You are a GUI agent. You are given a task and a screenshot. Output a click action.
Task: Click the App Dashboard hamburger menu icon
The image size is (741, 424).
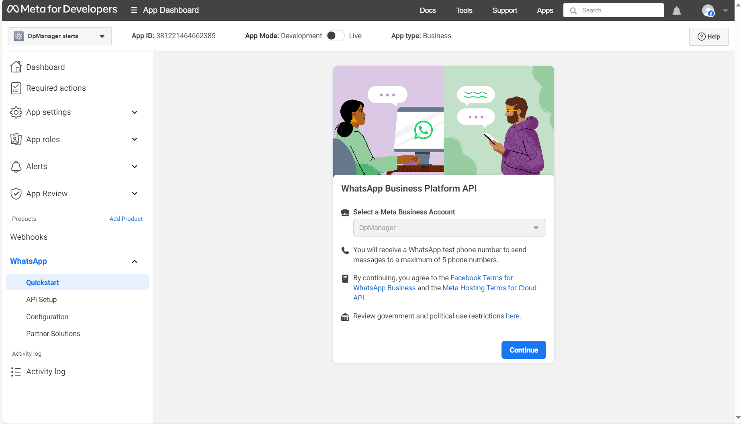coord(134,10)
